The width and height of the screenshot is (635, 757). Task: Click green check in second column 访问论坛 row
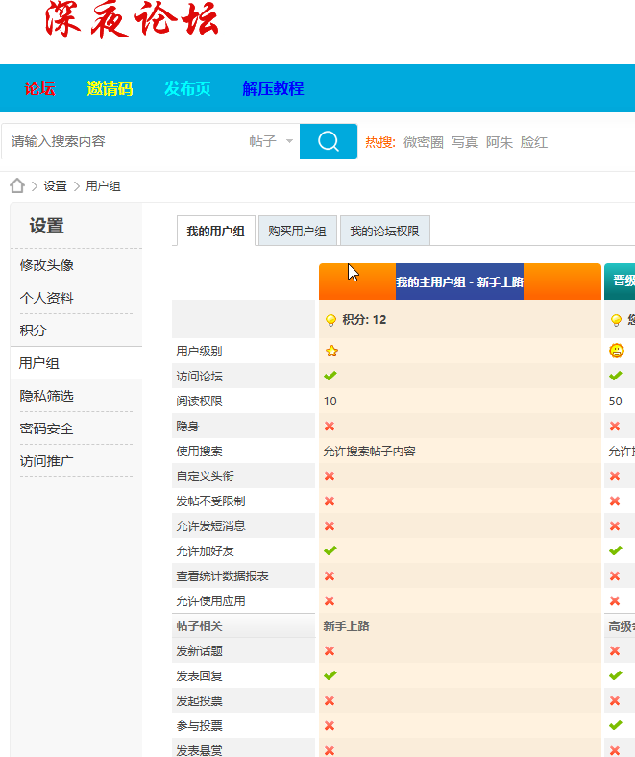point(615,376)
